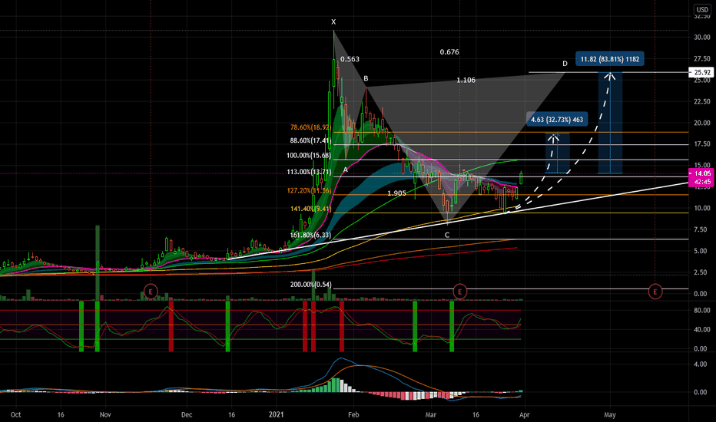Click the 2021 label on time axis
Screen dimensions: 716x422
(277, 414)
